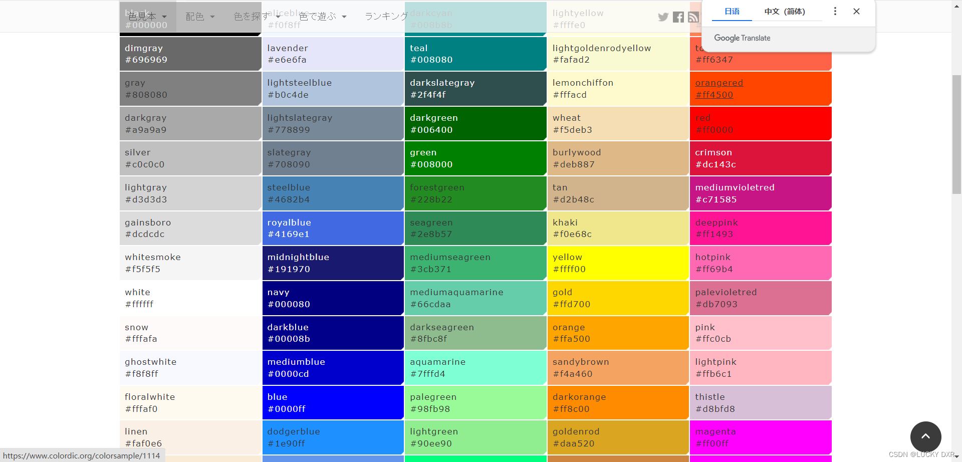Close the Google Translate popup
Image resolution: width=962 pixels, height=462 pixels.
click(856, 11)
